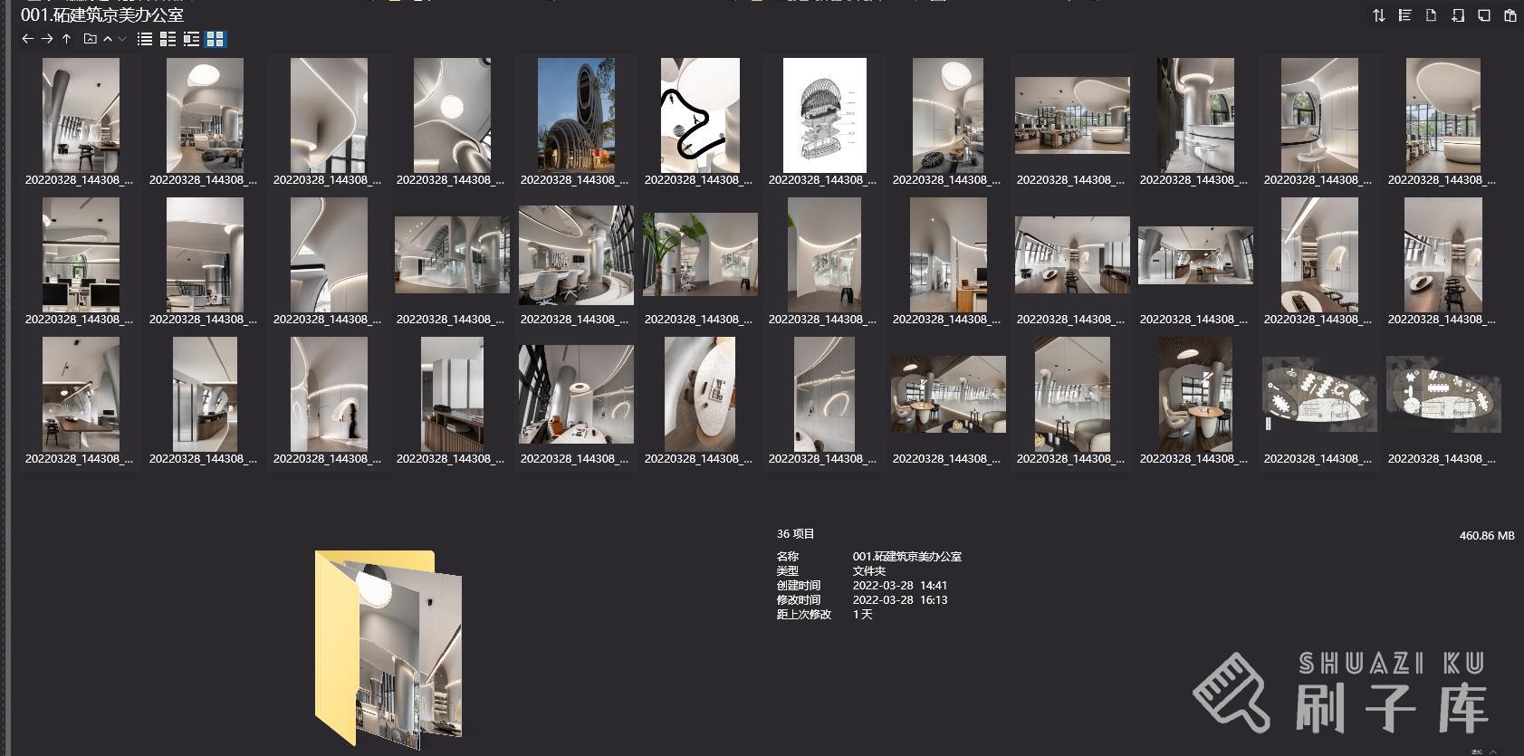Image resolution: width=1524 pixels, height=756 pixels.
Task: Click the sticky note icon at top right
Action: (1484, 15)
